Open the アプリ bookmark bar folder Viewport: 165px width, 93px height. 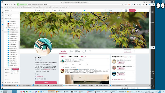tap(68, 7)
